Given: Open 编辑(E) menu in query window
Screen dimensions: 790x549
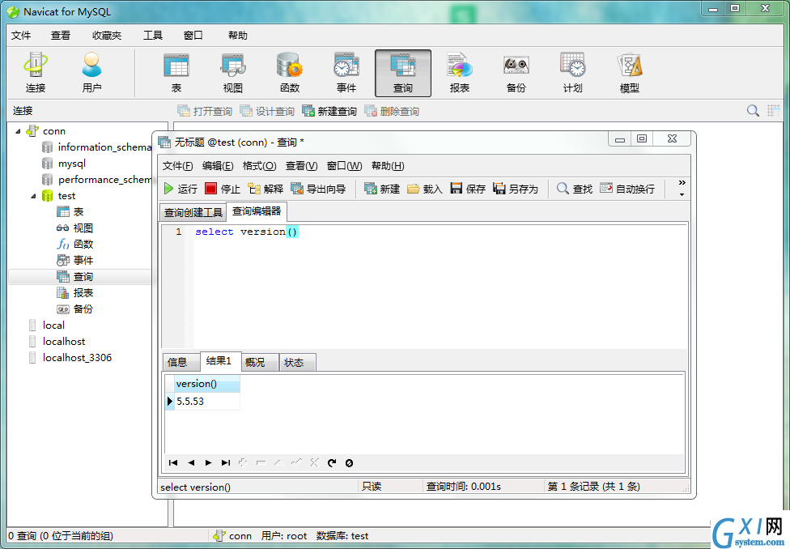Looking at the screenshot, I should click(218, 166).
